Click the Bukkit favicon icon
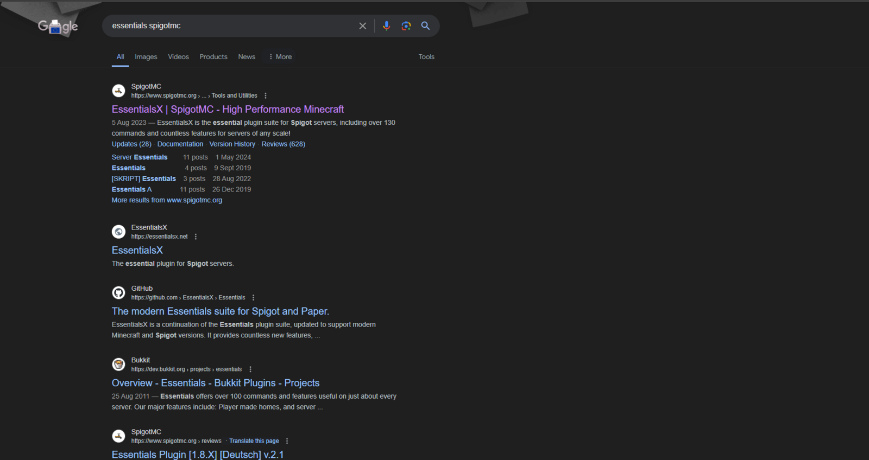The height and width of the screenshot is (460, 869). pyautogui.click(x=118, y=365)
